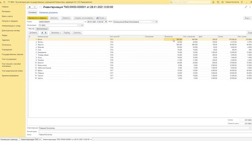
Task: Open Государственные закупки section
Action: (13, 54)
